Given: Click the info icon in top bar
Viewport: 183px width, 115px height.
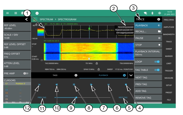Looking at the screenshot, I should point(37,13).
